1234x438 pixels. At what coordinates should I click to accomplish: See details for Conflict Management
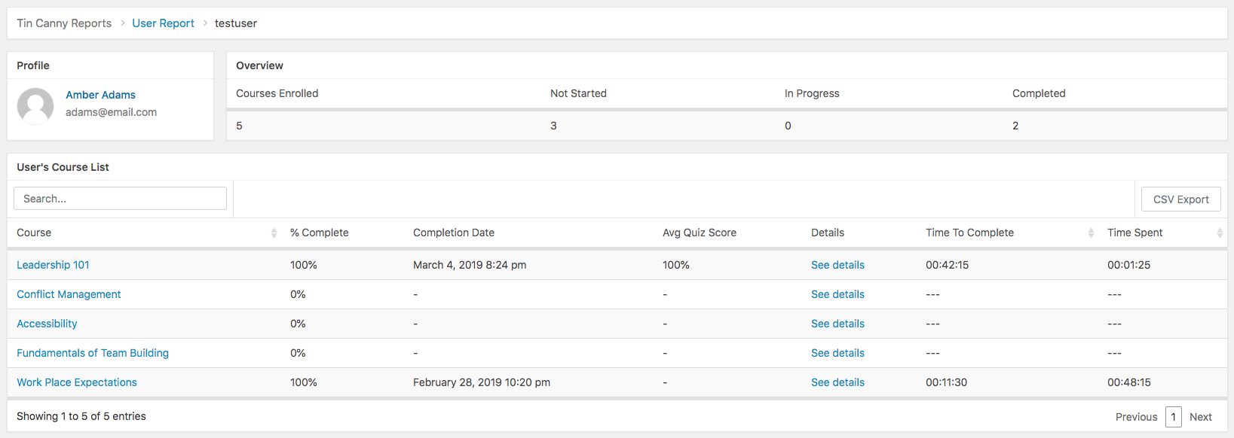tap(837, 294)
